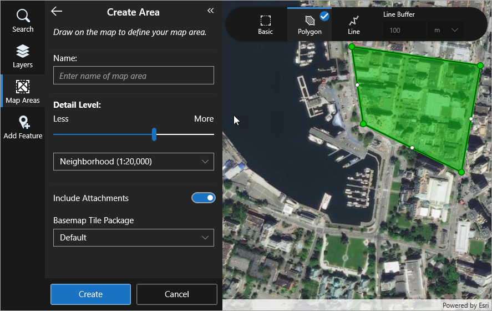Click the top-left polygon vertex
Viewport: 492px width, 311px height.
pyautogui.click(x=352, y=47)
